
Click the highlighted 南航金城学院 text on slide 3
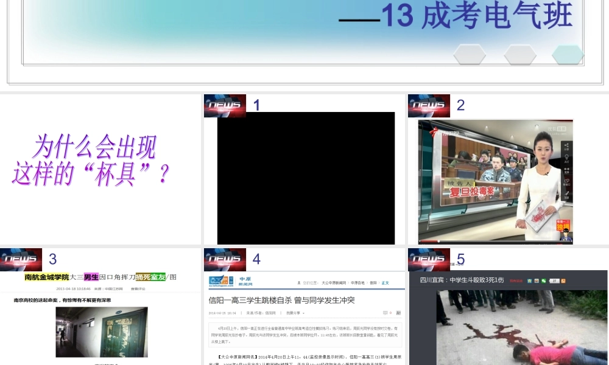[x=47, y=277]
